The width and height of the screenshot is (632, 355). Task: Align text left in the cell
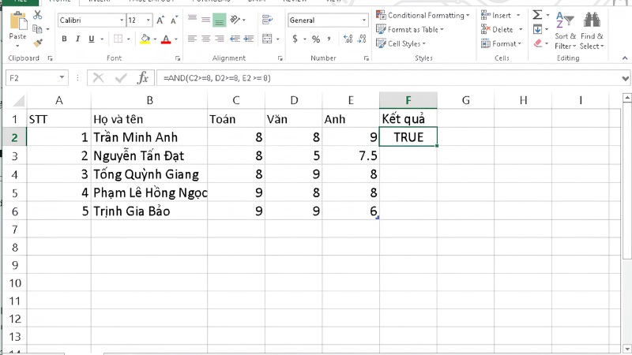pyautogui.click(x=192, y=39)
